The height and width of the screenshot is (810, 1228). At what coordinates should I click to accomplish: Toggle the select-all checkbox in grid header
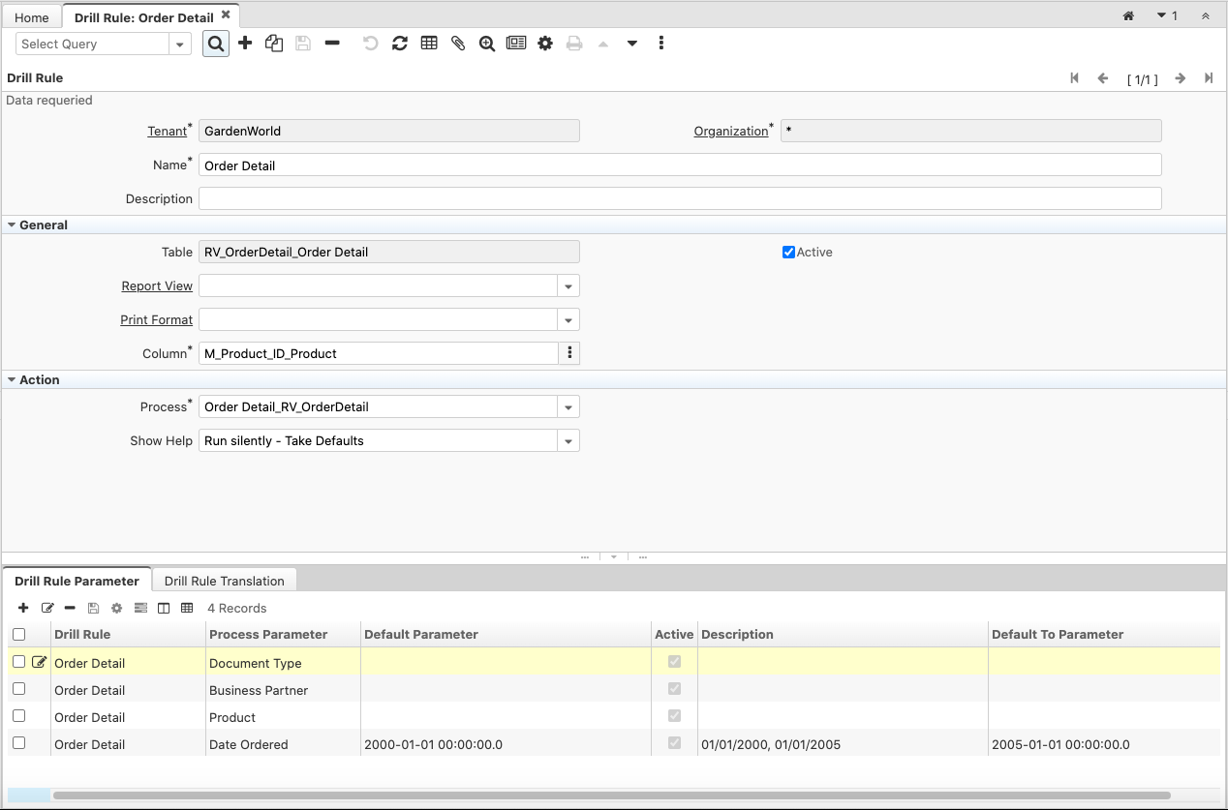[x=19, y=635]
